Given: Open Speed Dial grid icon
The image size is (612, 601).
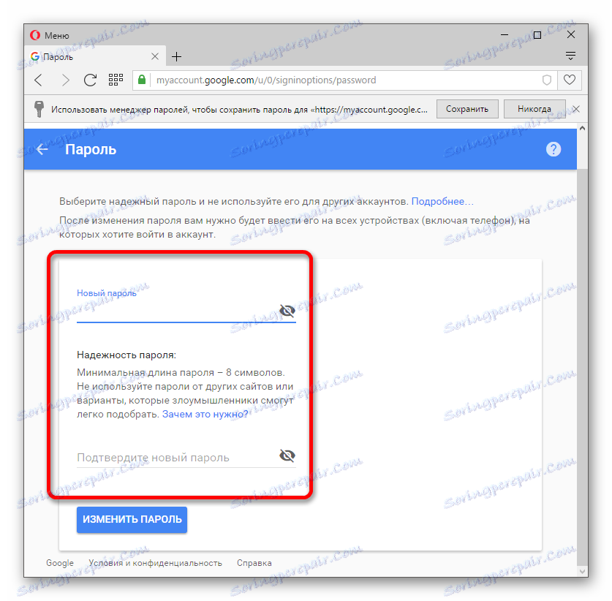Looking at the screenshot, I should click(x=116, y=80).
